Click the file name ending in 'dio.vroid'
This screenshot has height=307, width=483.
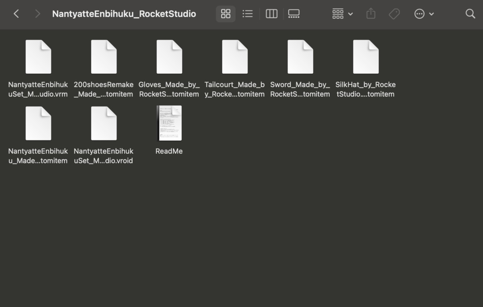(103, 156)
